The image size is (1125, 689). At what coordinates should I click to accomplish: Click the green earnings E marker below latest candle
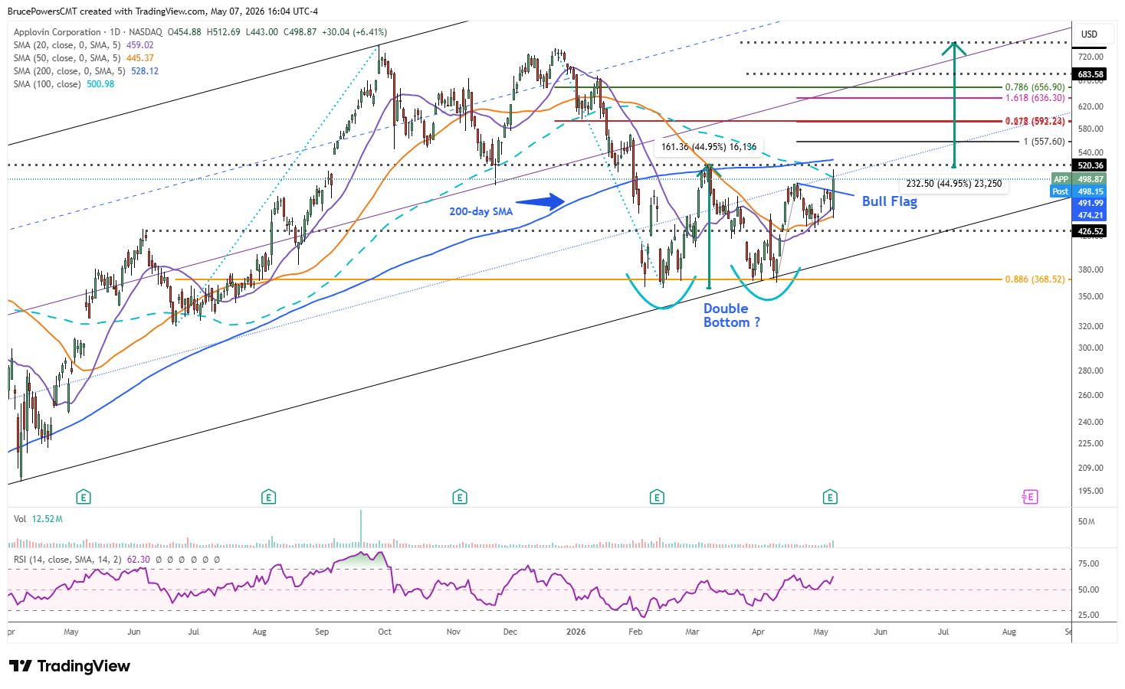830,498
